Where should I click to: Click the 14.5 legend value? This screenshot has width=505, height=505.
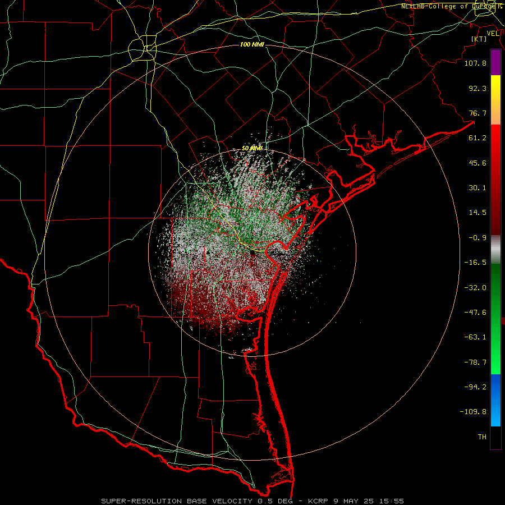(x=478, y=213)
